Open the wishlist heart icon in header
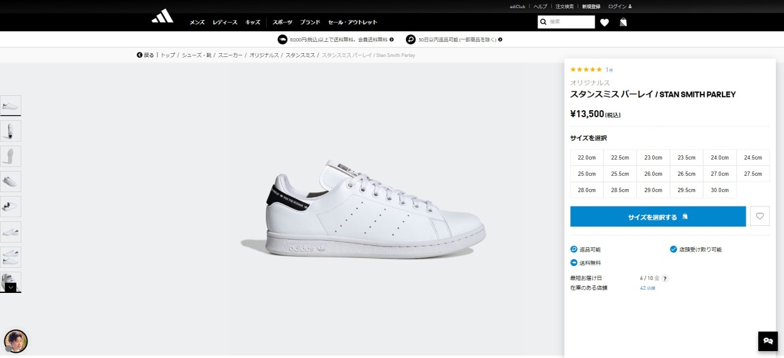Viewport: 784px width, 358px height. pos(605,23)
